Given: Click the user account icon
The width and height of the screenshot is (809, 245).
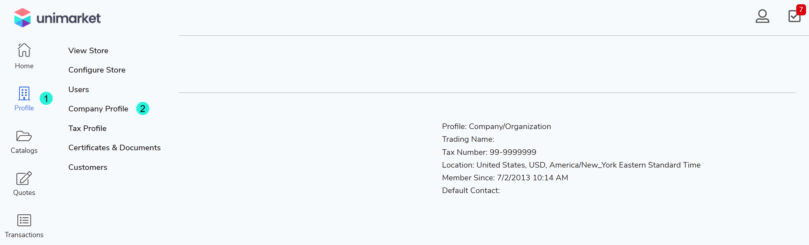Looking at the screenshot, I should [762, 16].
